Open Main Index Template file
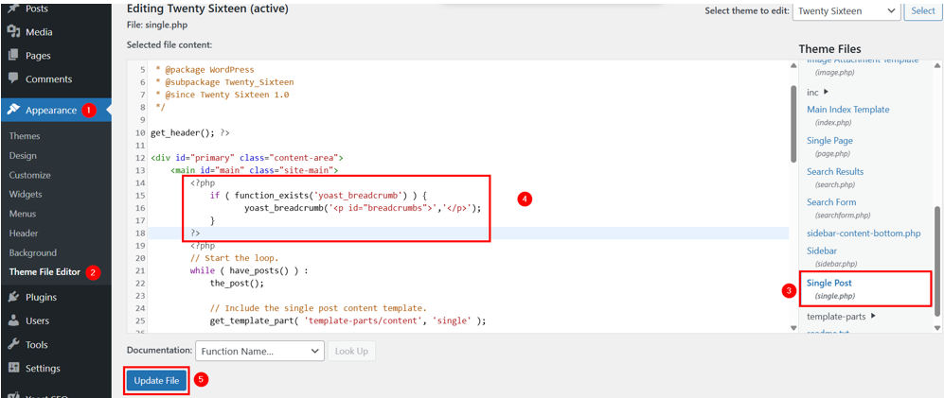The width and height of the screenshot is (944, 398). click(847, 110)
